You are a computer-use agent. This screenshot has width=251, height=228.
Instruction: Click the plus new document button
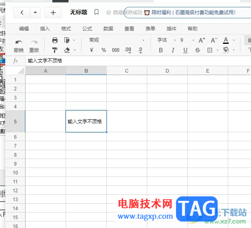pyautogui.click(x=53, y=13)
